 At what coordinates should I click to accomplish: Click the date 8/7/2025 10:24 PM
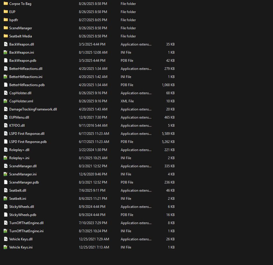click(x=93, y=231)
